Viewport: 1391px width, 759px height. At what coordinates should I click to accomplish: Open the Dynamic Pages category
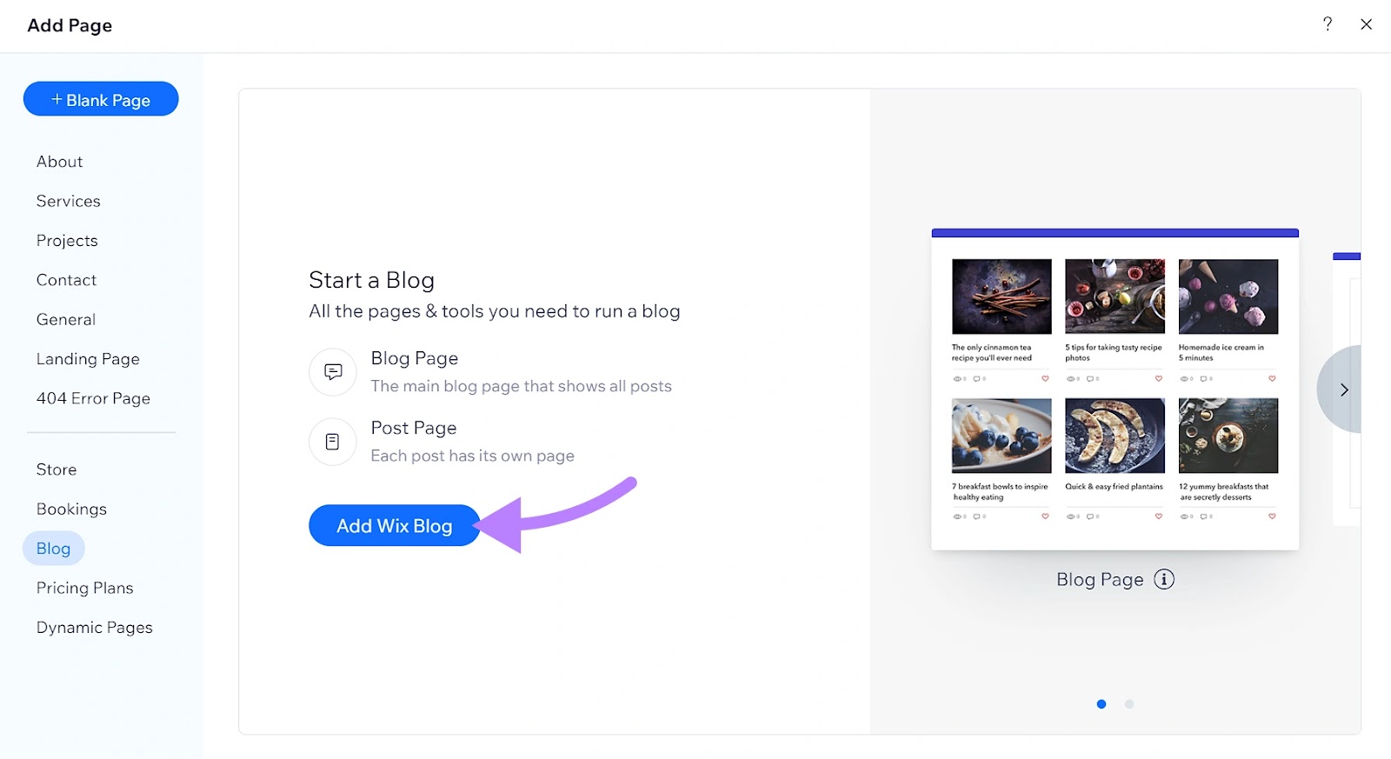tap(94, 628)
